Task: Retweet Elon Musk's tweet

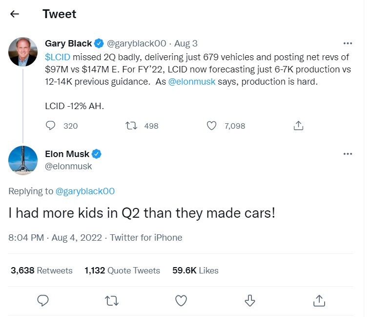Action: pos(112,300)
